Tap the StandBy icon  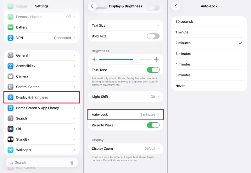pyautogui.click(x=11, y=139)
